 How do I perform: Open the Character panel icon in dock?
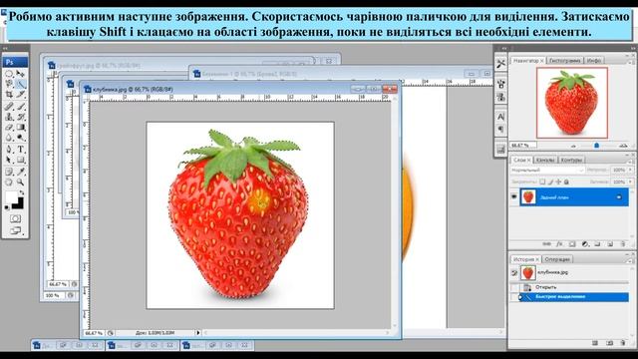[500, 117]
